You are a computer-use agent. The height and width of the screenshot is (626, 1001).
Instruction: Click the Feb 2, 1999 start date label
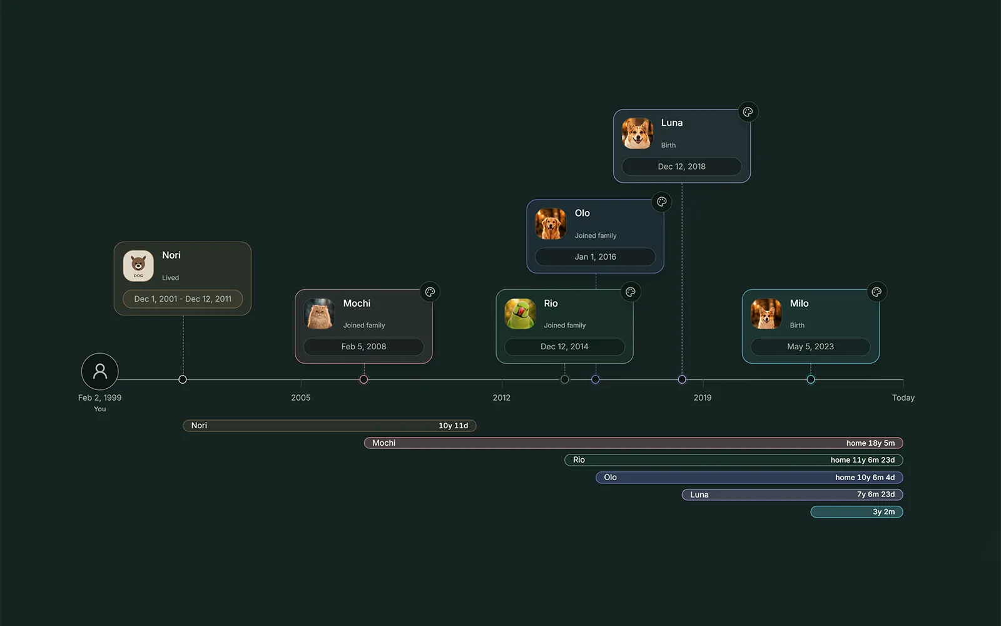point(99,398)
